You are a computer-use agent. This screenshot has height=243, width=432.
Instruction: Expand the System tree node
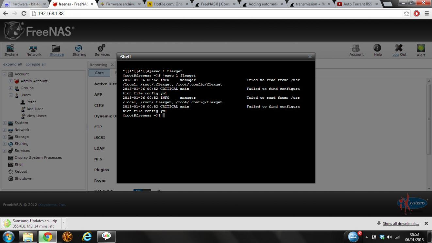coord(5,123)
